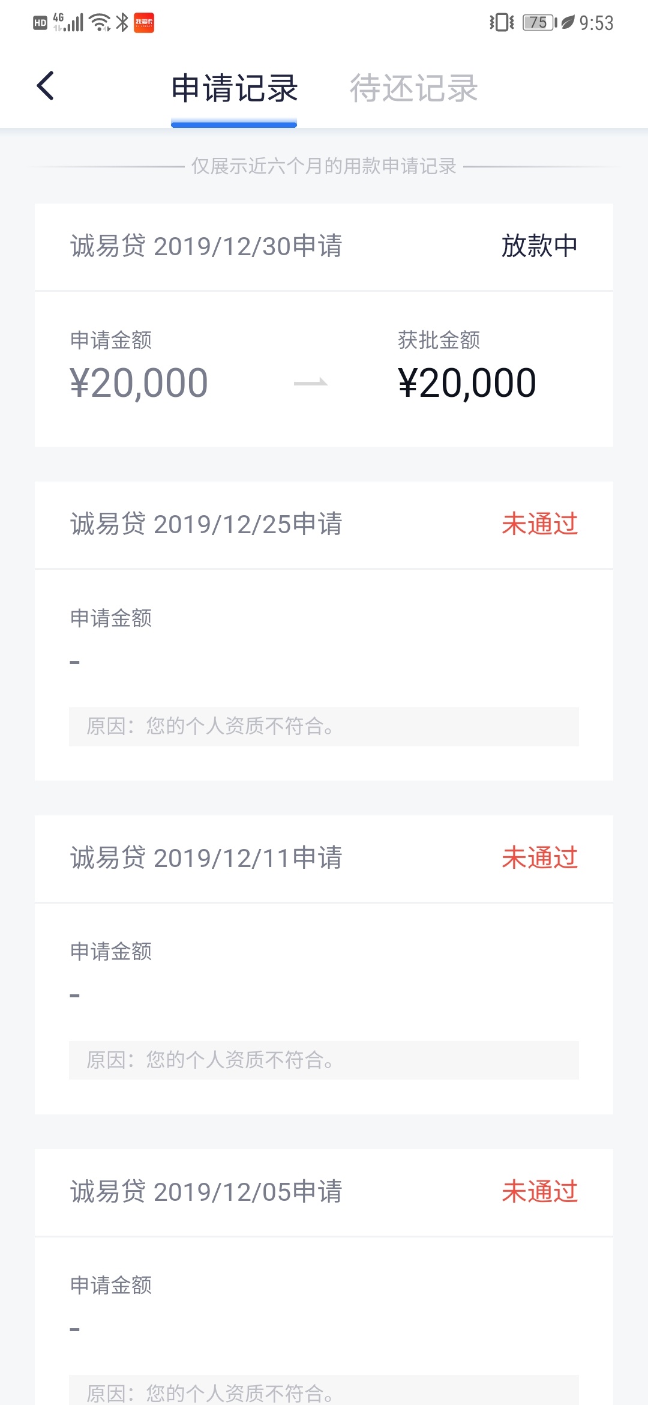Select the 申请记录 tab

pos(234,88)
